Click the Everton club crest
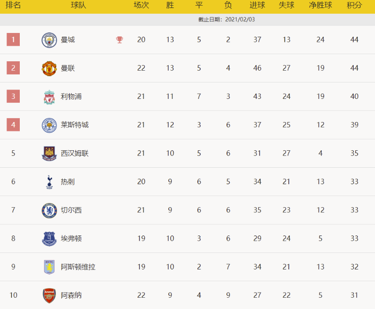Image resolution: width=375 pixels, height=309 pixels. [49, 239]
